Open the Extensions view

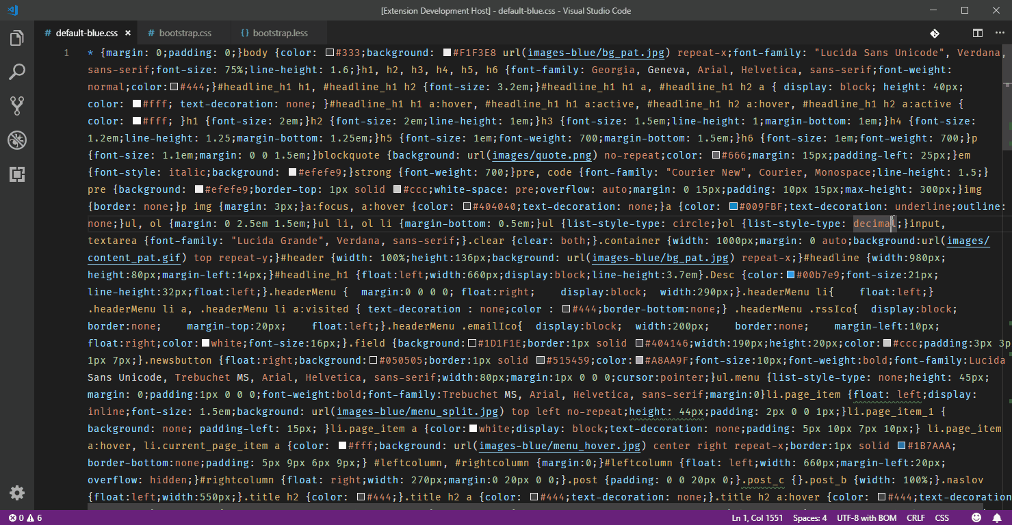tap(17, 174)
